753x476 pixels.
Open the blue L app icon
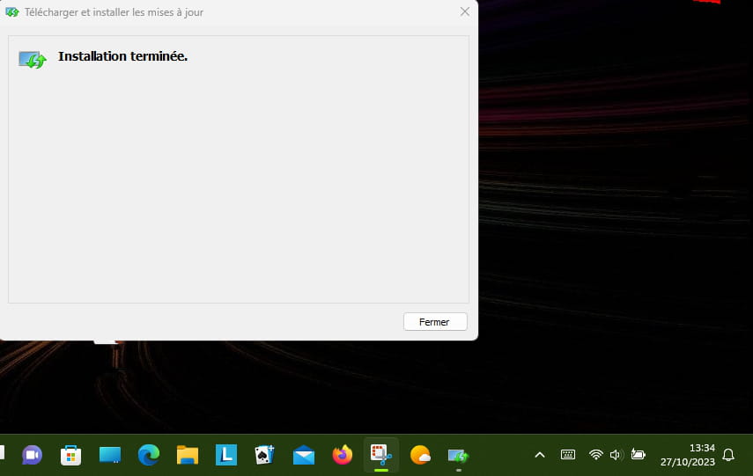coord(226,455)
